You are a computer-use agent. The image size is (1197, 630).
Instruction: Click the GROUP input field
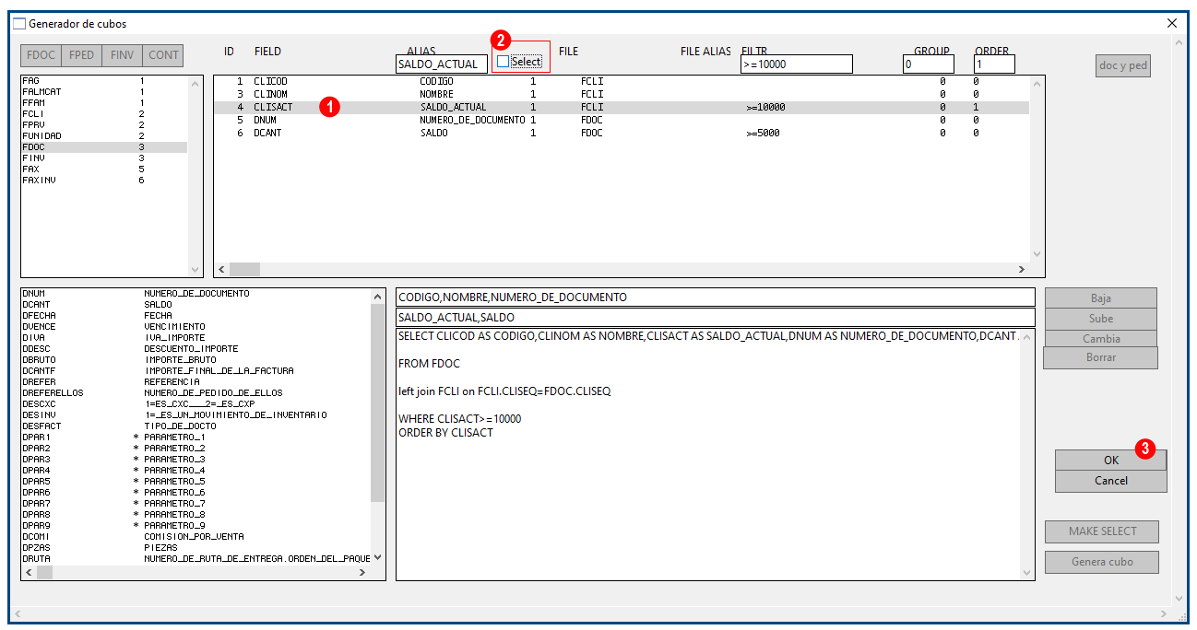[929, 64]
